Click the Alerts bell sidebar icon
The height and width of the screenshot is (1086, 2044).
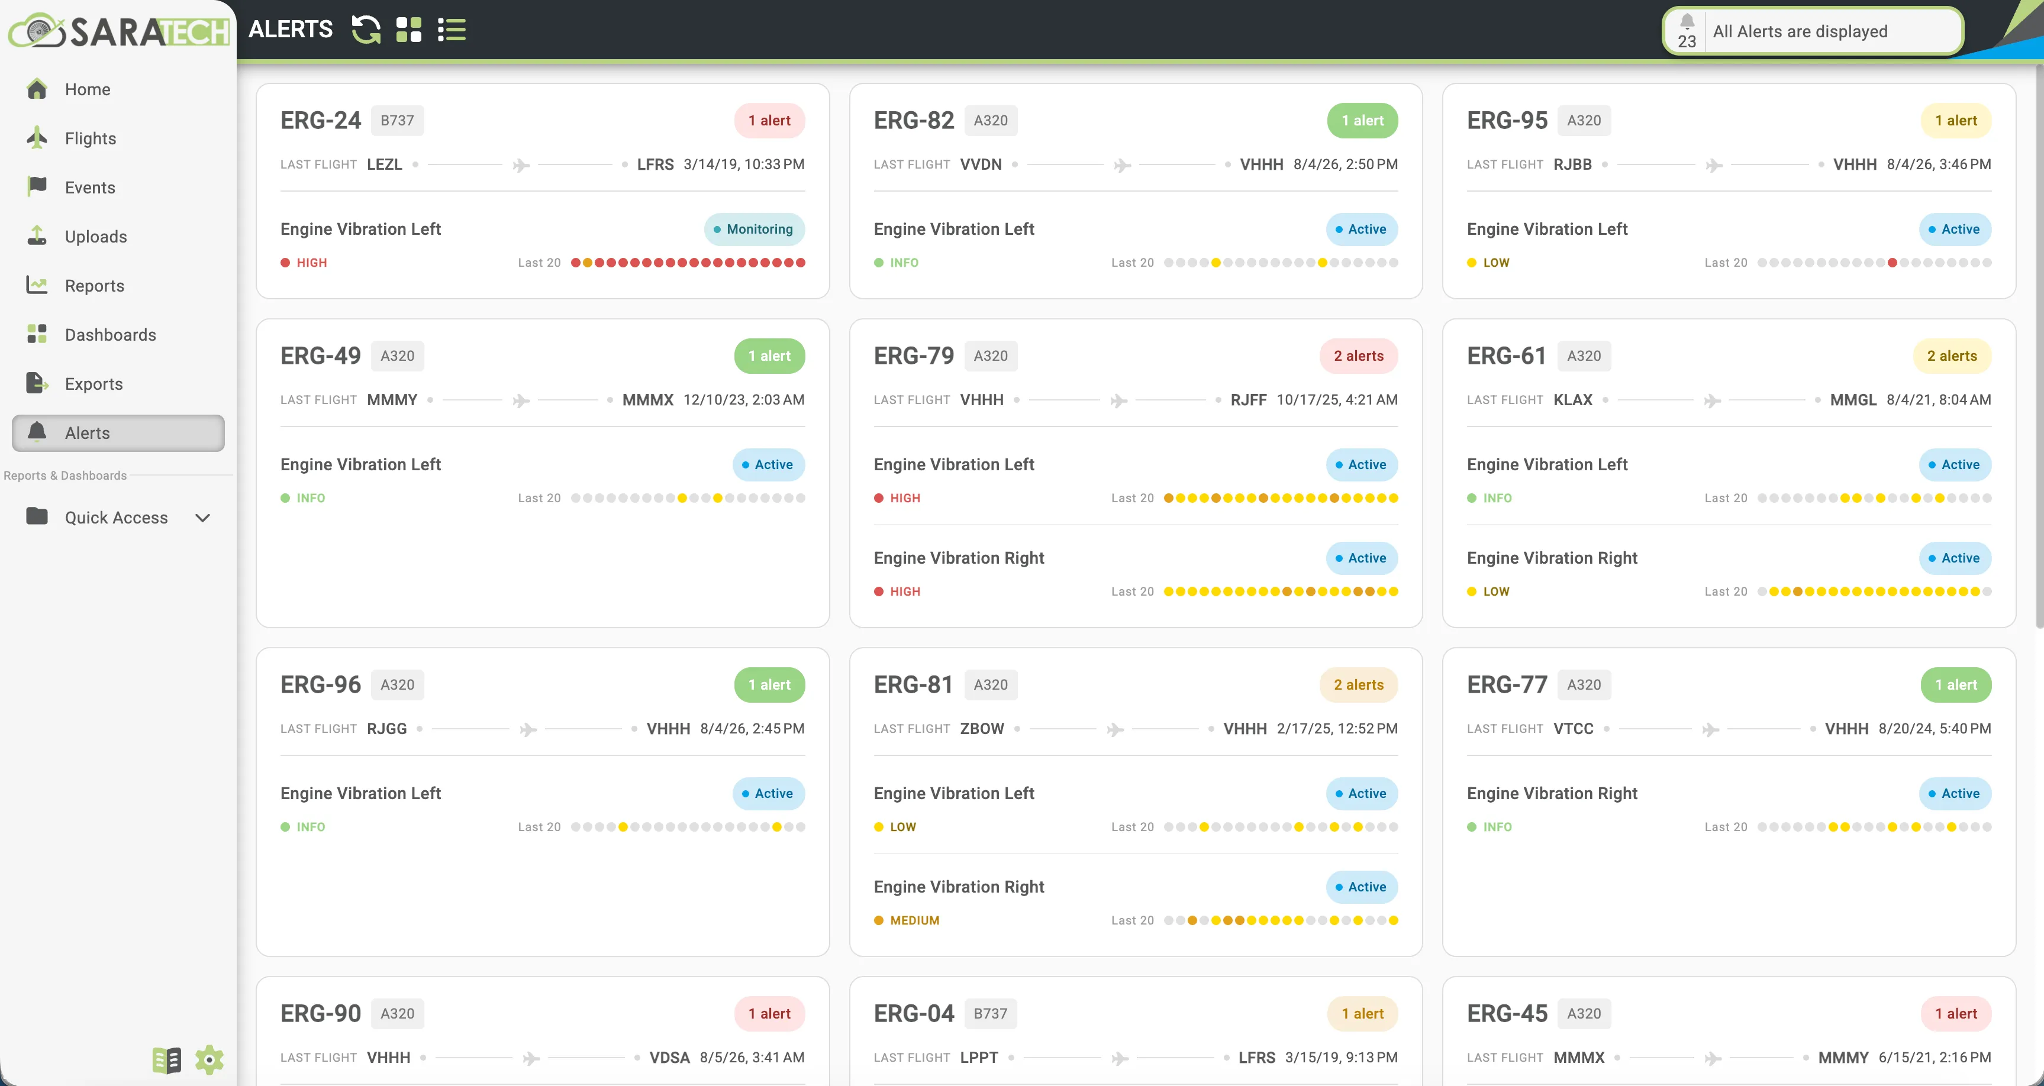(x=37, y=432)
